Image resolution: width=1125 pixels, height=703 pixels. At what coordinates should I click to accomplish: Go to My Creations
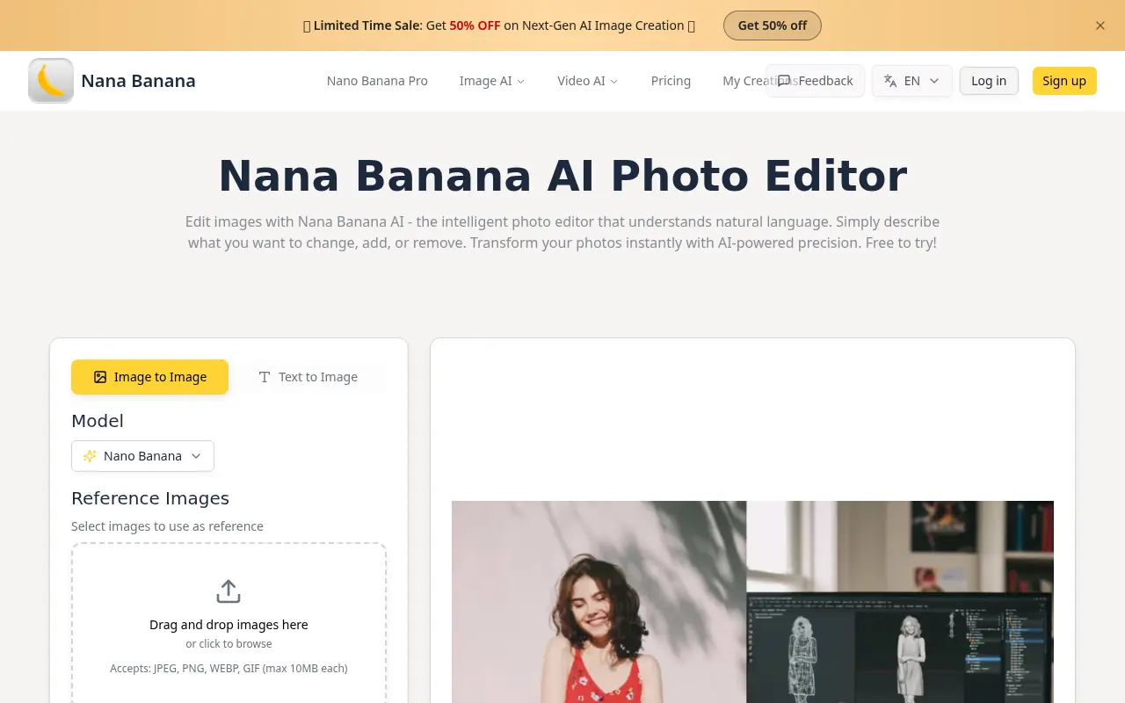pos(754,80)
